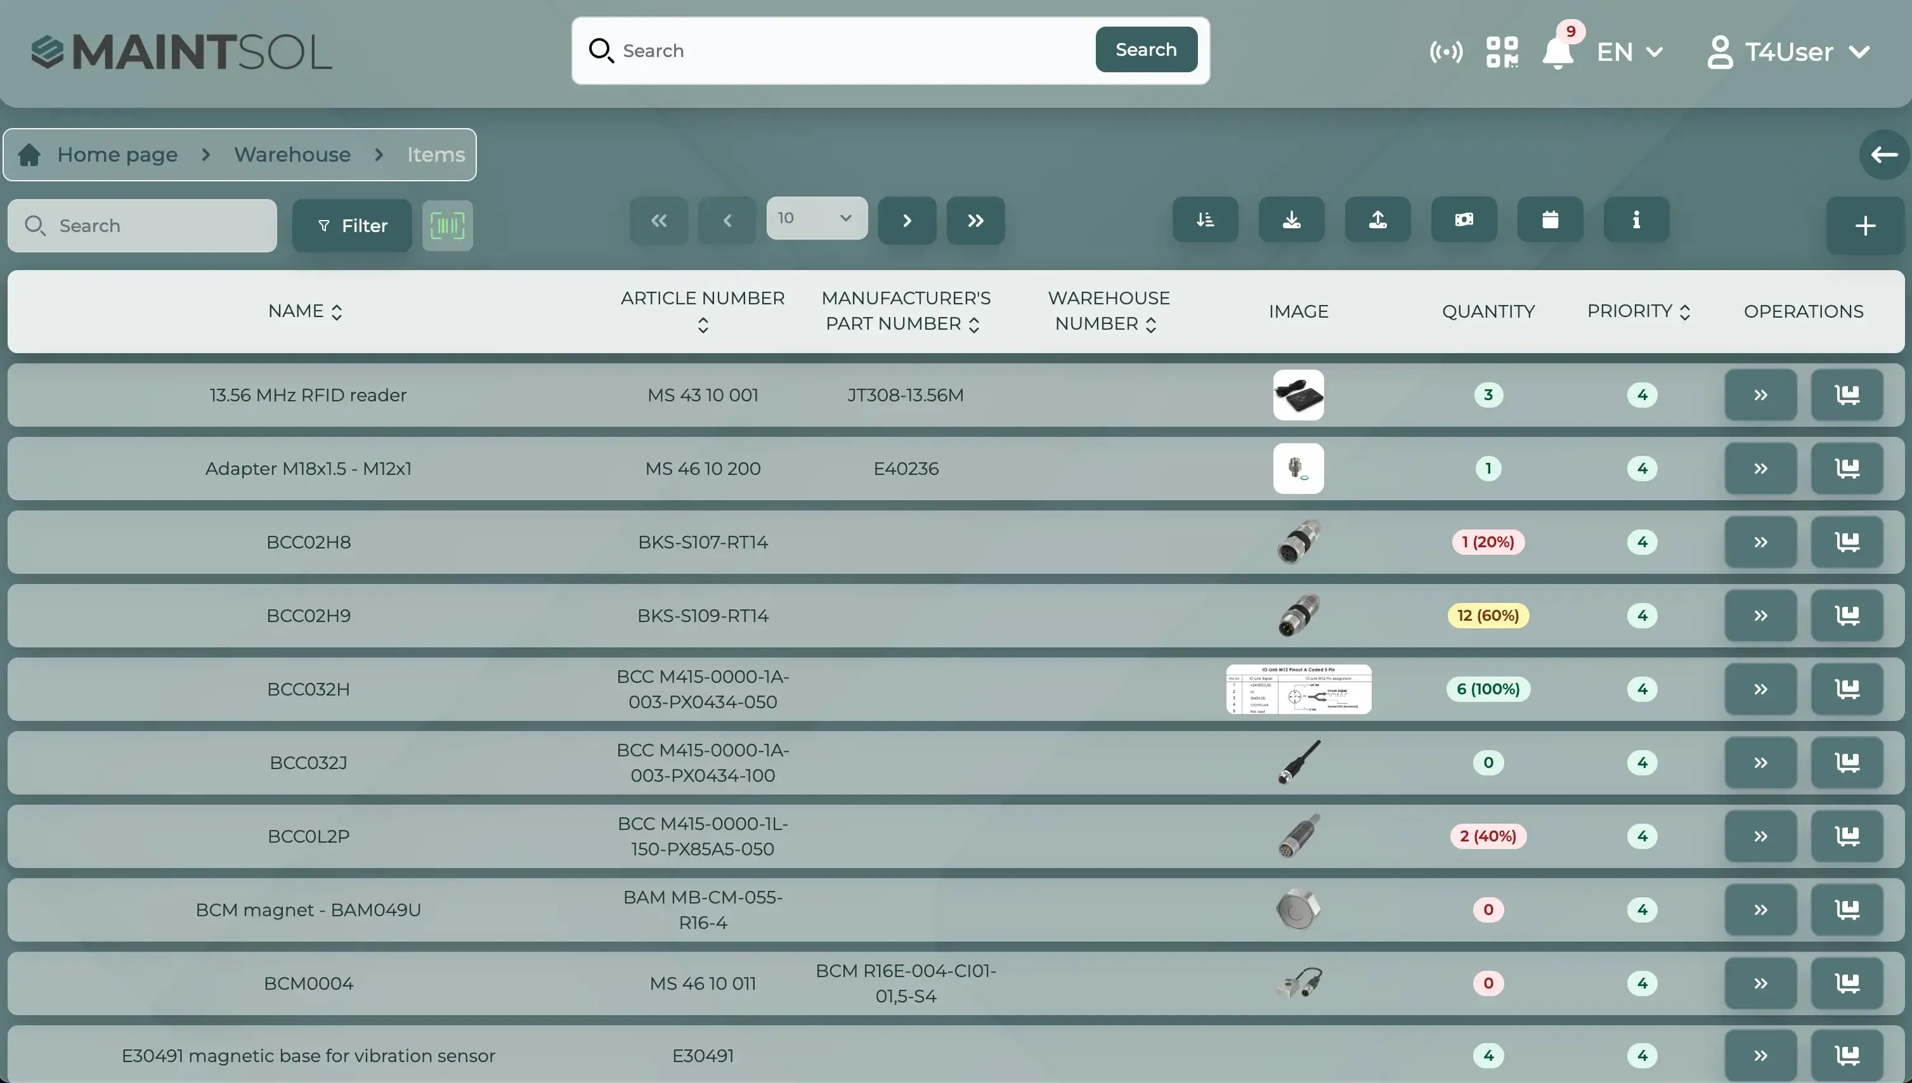
Task: Open the BCC032H pinout diagram image
Action: 1299,689
